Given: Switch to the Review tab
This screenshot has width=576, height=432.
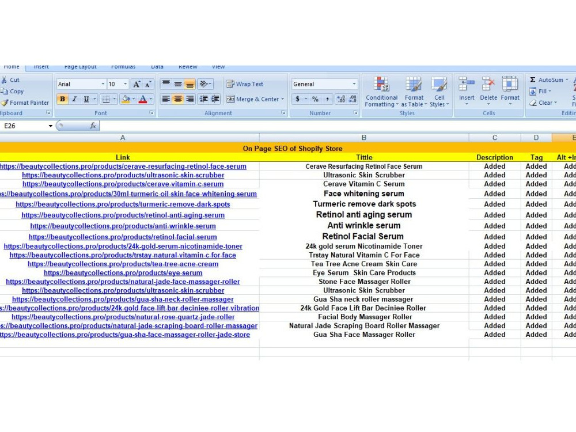Looking at the screenshot, I should click(x=188, y=67).
